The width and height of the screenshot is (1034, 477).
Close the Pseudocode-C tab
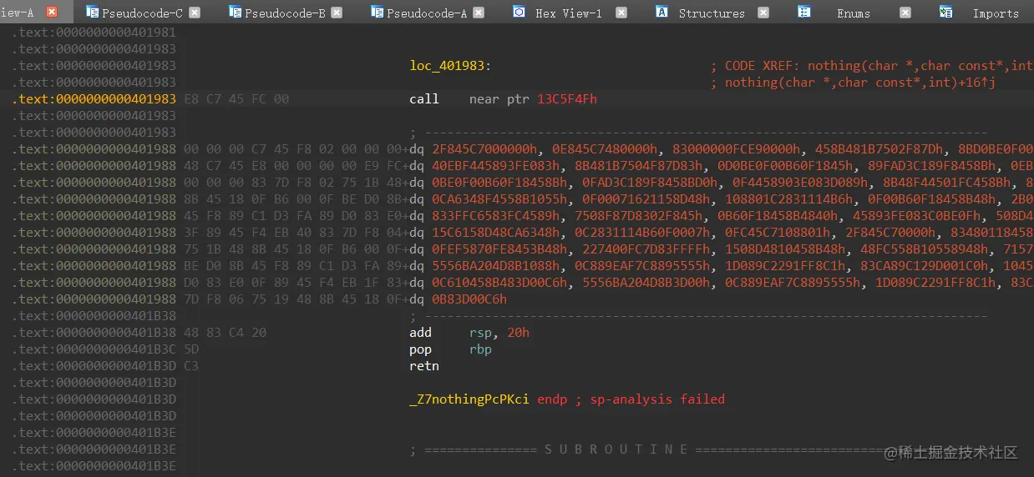195,13
